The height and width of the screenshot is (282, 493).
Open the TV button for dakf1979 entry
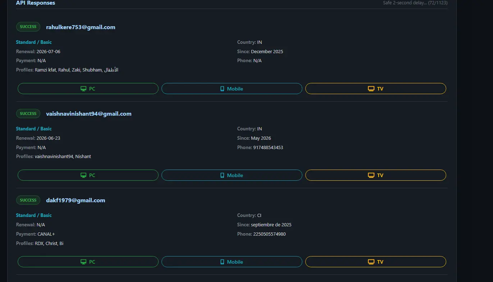click(x=376, y=262)
